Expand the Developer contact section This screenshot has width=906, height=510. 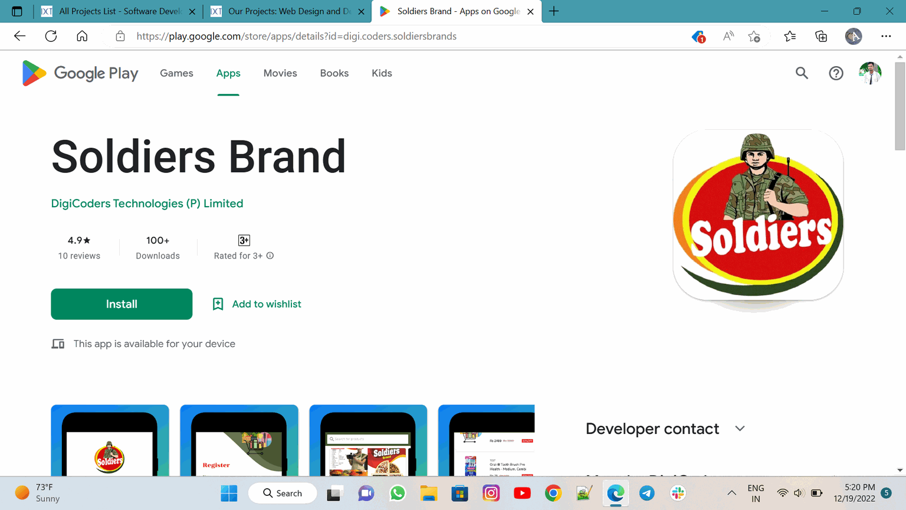tap(740, 429)
